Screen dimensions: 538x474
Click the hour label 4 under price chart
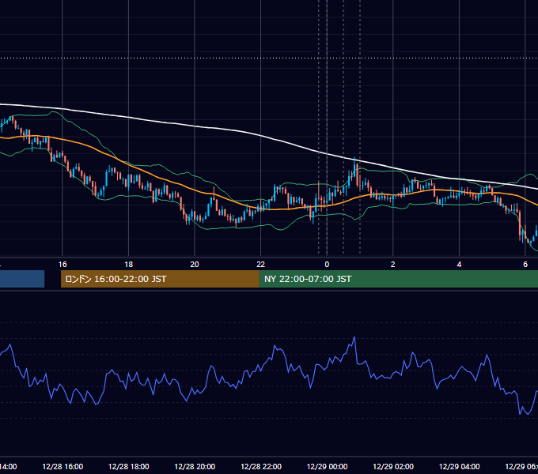[x=459, y=265]
